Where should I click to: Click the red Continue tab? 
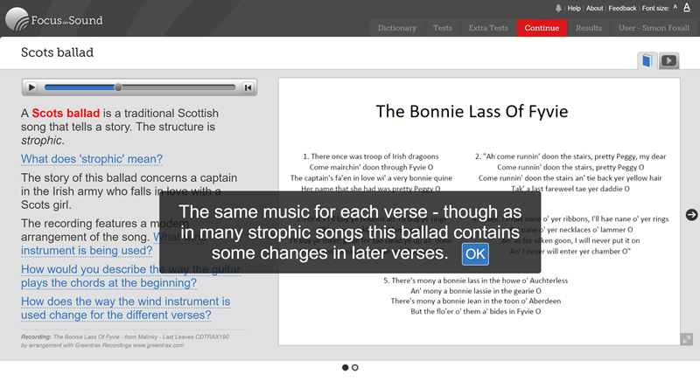click(542, 28)
